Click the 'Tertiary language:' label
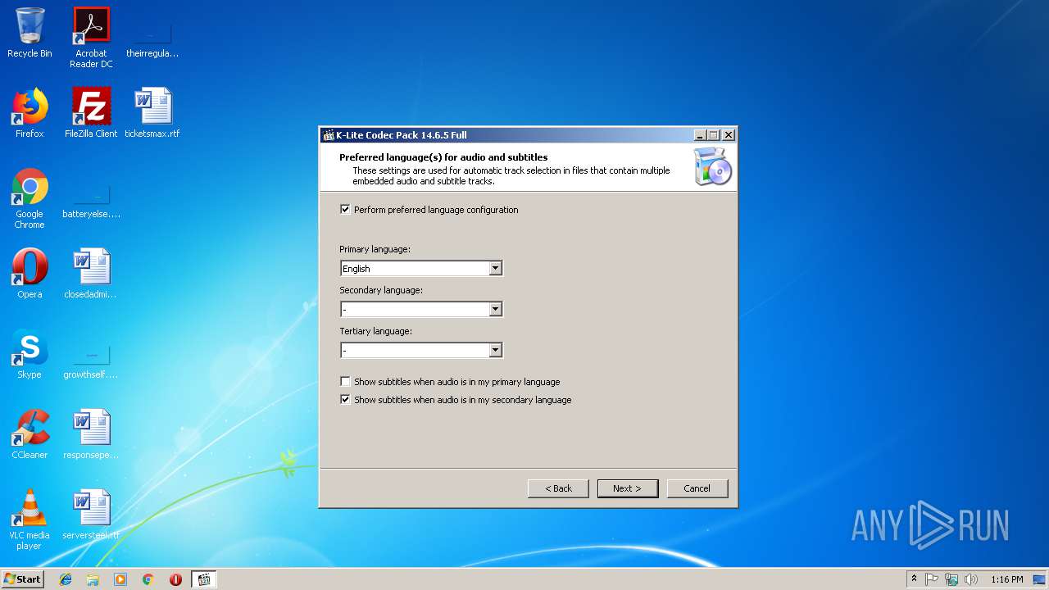This screenshot has width=1049, height=590. [x=376, y=331]
